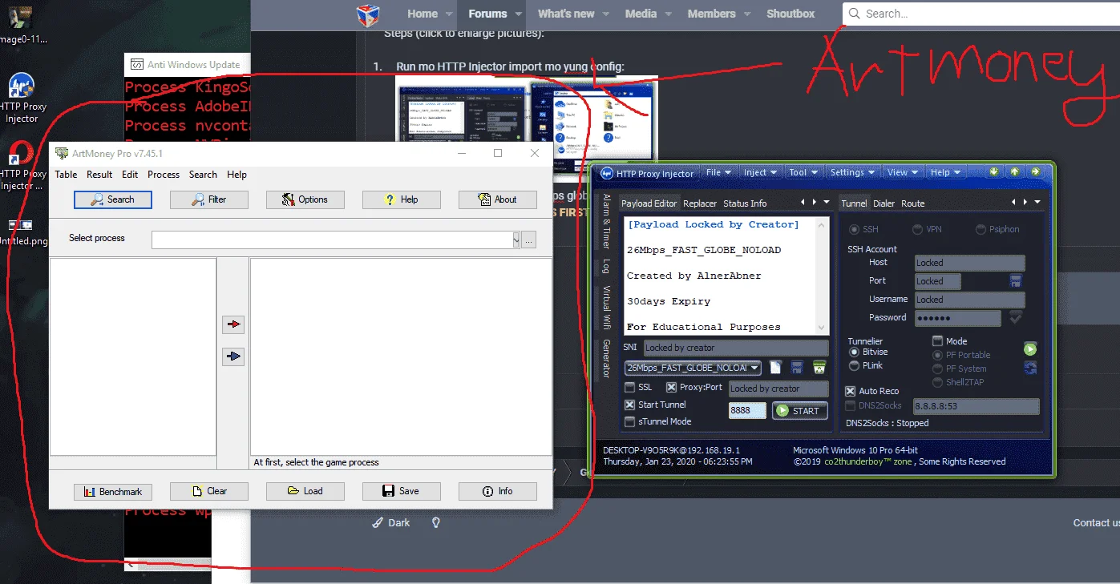
Task: Click the Load button in ArtMoney
Action: [x=305, y=491]
